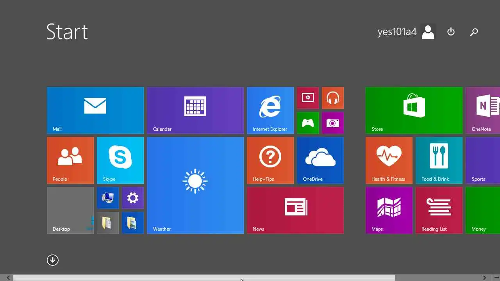The image size is (500, 281).
Task: Launch the Skype tile
Action: tap(120, 160)
